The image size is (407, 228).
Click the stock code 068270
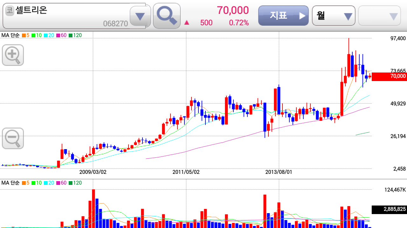click(115, 24)
